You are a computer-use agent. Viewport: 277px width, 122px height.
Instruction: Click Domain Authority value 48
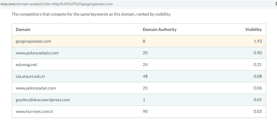pyautogui.click(x=145, y=76)
